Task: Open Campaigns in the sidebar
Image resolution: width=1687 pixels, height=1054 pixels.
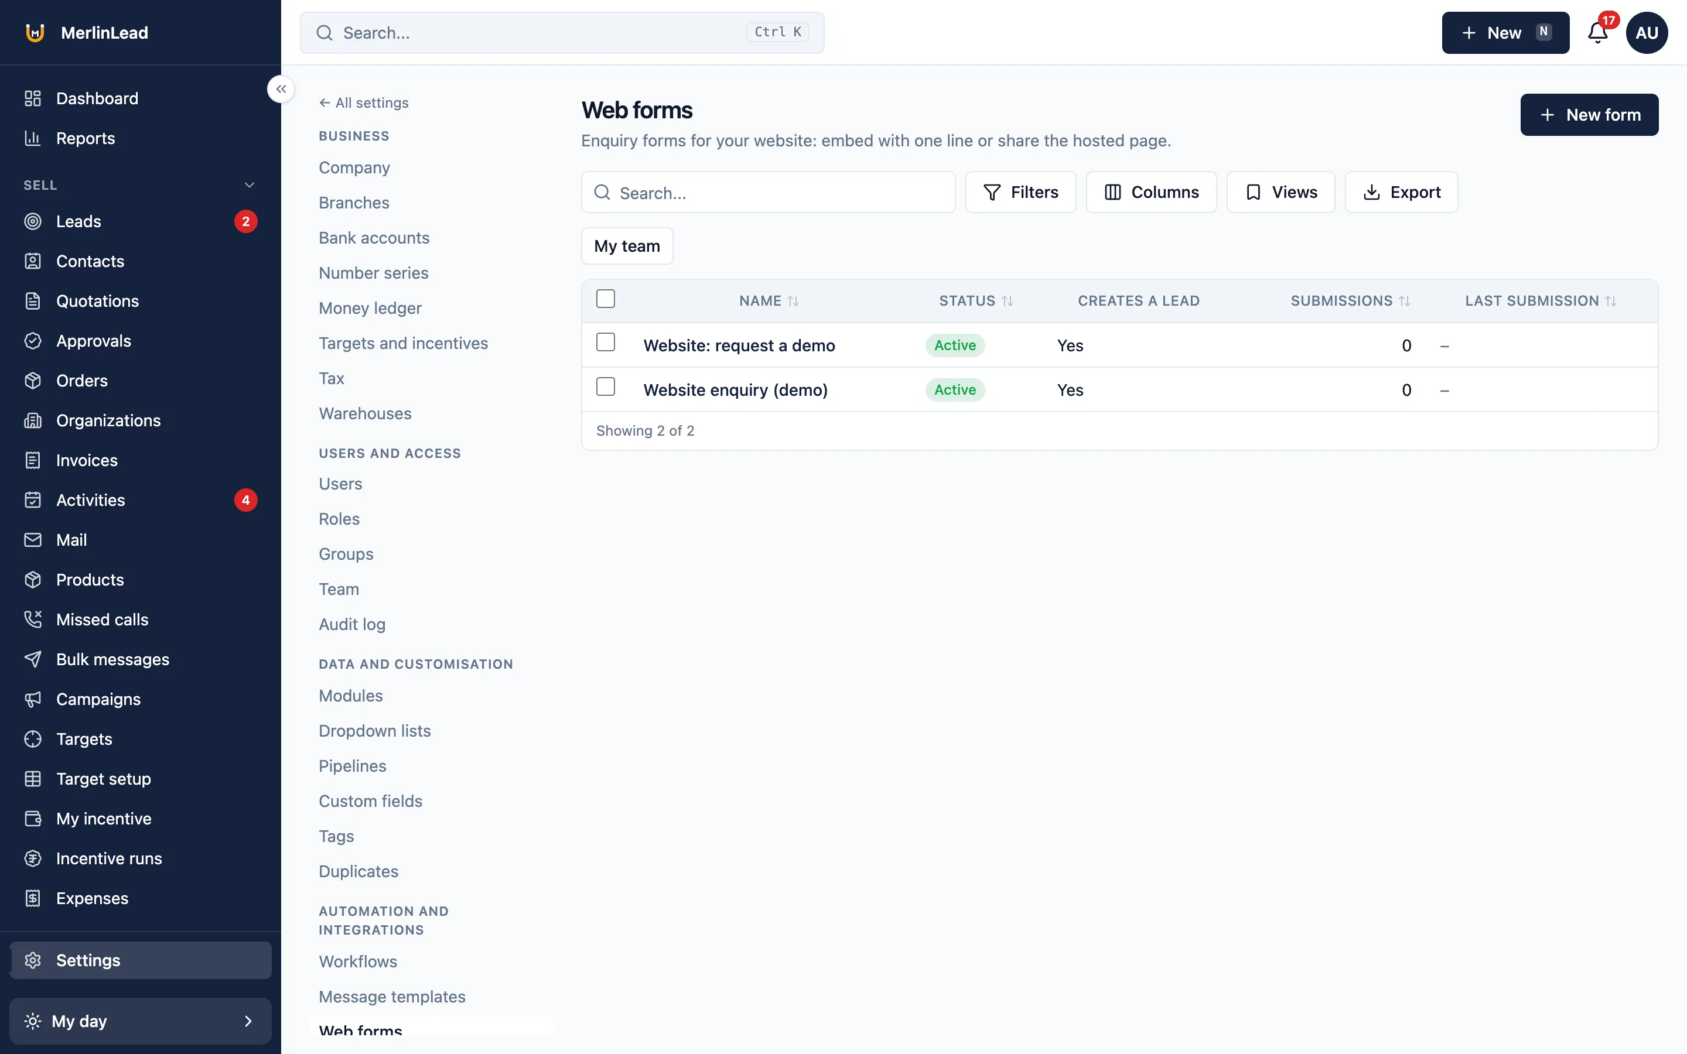Action: (x=140, y=699)
